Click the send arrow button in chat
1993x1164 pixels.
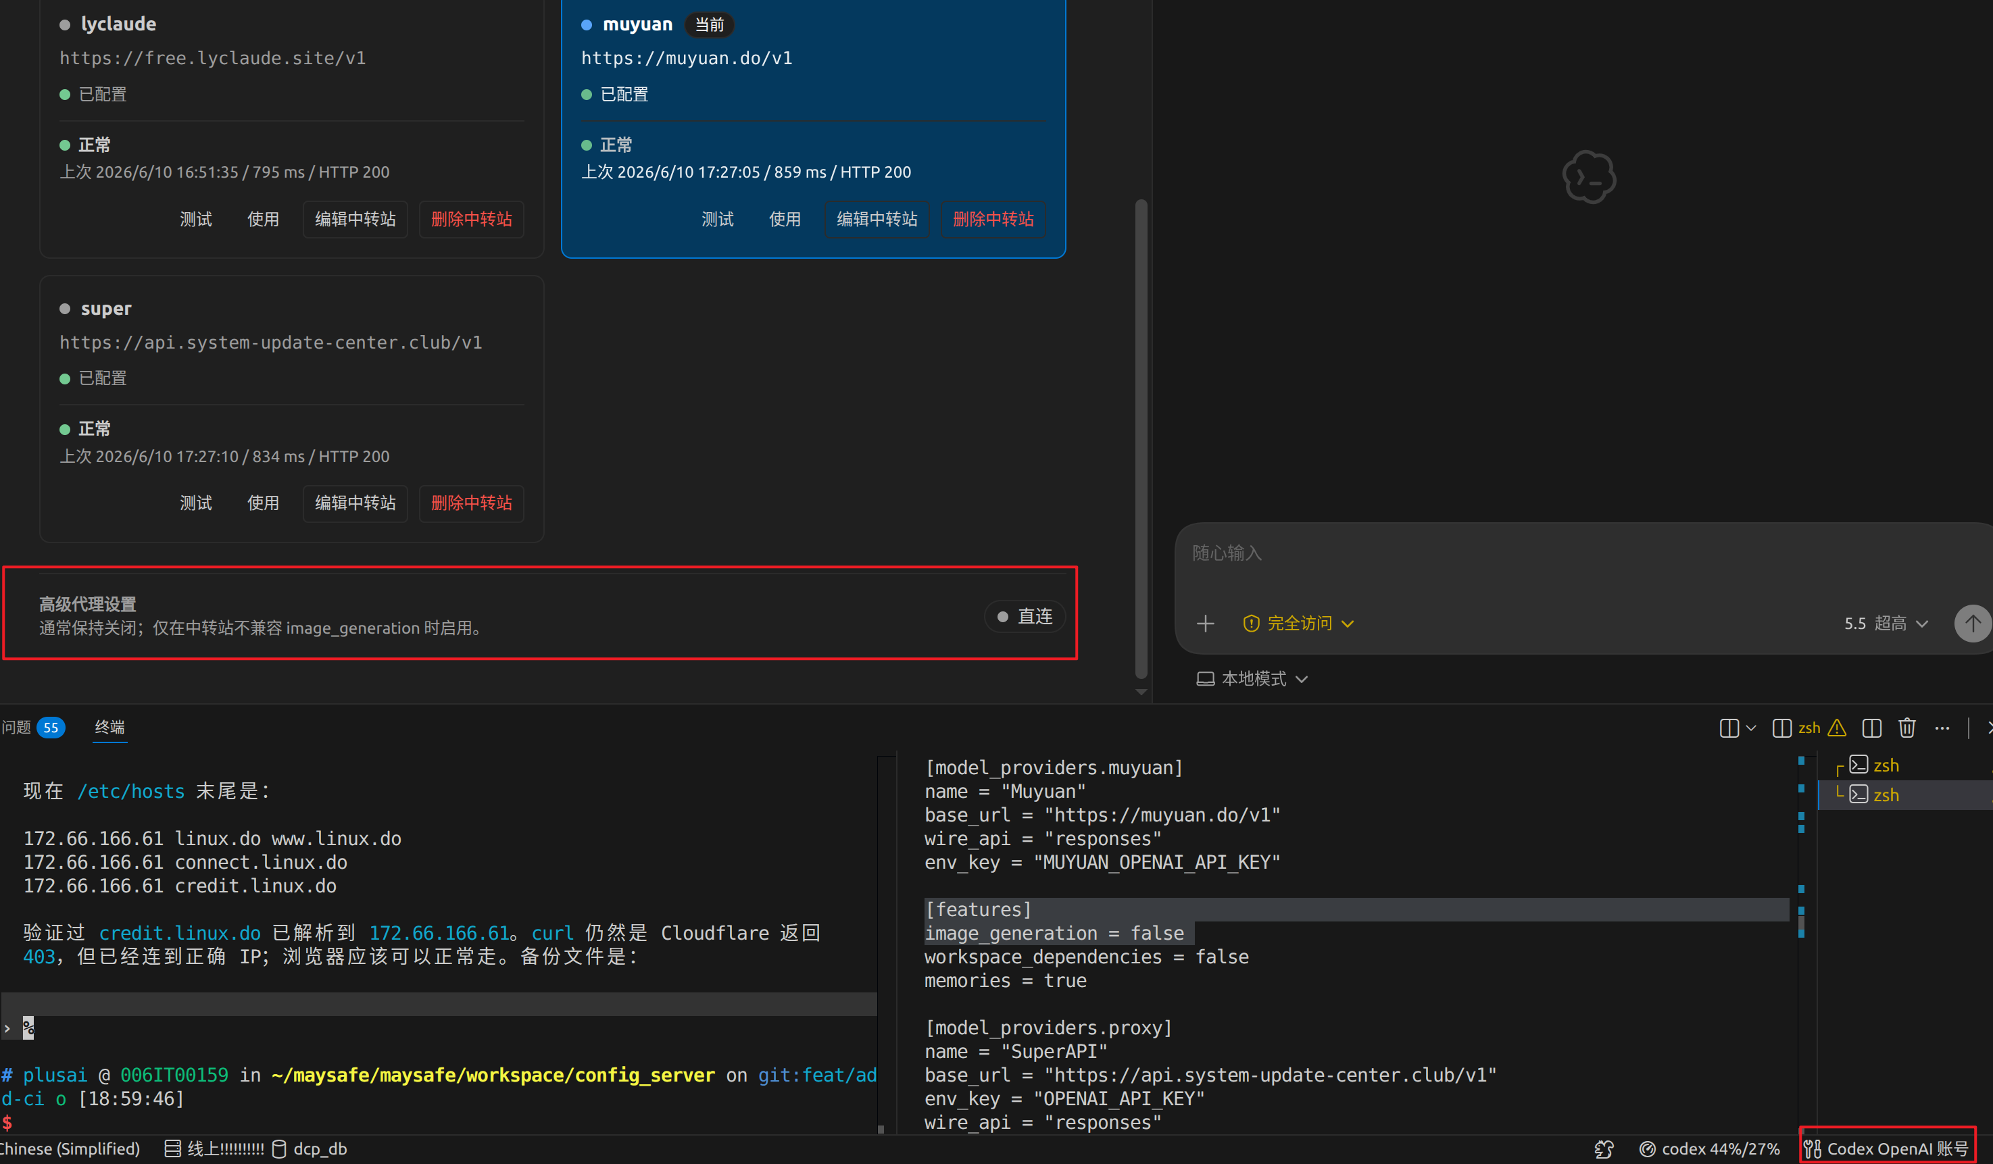click(x=1973, y=624)
